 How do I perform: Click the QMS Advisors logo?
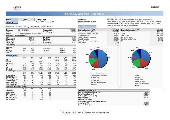pyautogui.click(x=17, y=8)
